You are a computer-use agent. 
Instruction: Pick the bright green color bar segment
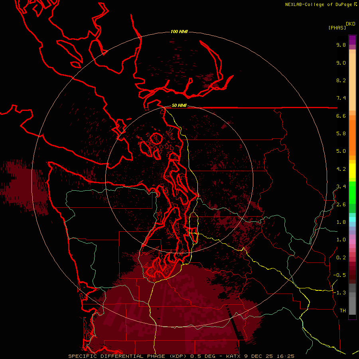click(352, 193)
